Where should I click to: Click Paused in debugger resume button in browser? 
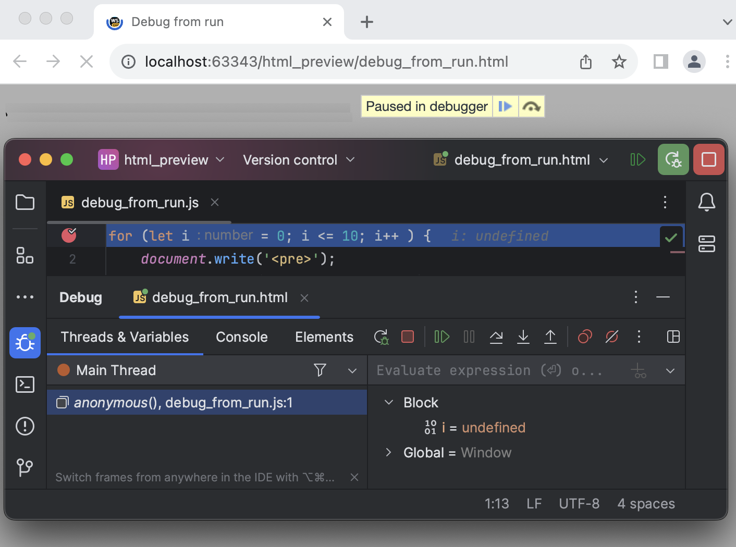coord(505,106)
